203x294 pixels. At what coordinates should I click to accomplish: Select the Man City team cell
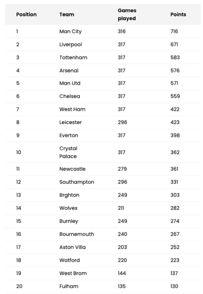[x=71, y=32]
